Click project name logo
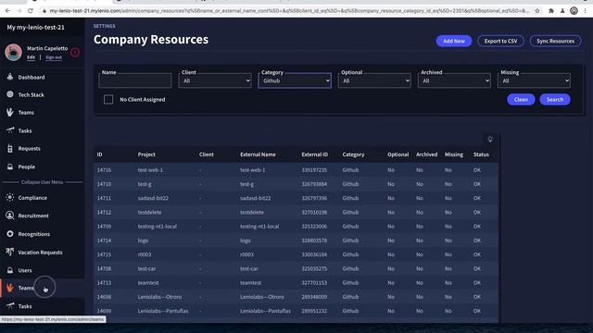Screen dimensions: 593x333 (143, 240)
